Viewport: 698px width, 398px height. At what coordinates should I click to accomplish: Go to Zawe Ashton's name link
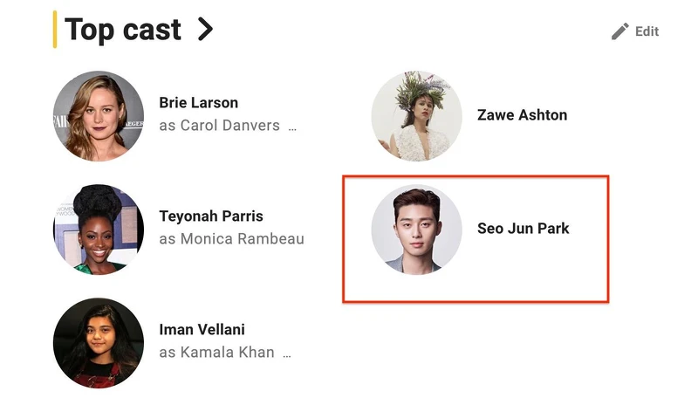522,115
